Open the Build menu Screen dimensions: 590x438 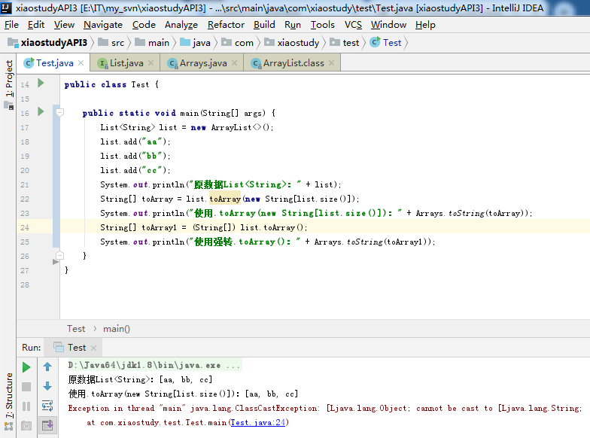pos(264,25)
